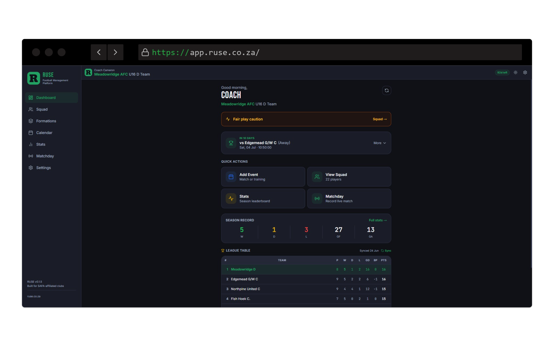
Task: Click the wins value 5 in season record
Action: point(242,230)
